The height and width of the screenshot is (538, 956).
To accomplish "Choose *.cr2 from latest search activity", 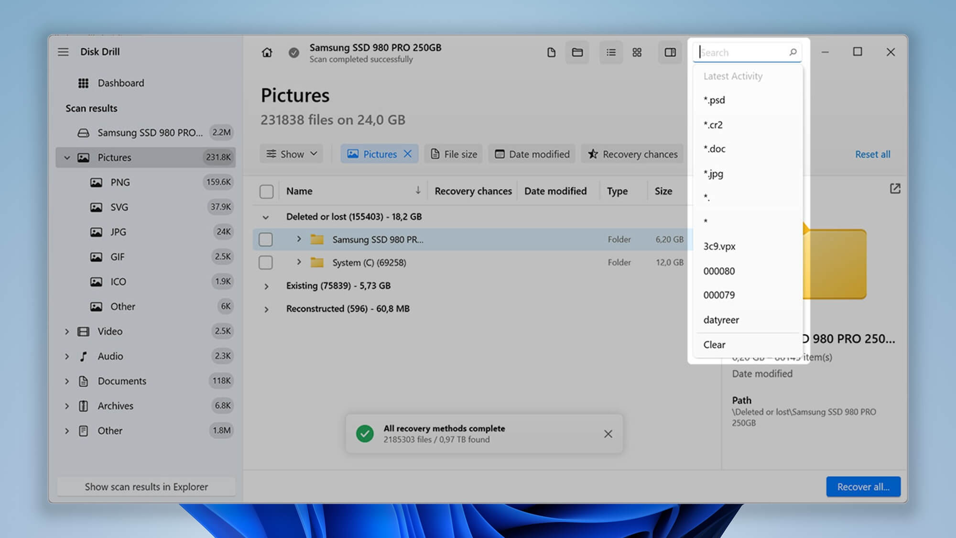I will (748, 125).
